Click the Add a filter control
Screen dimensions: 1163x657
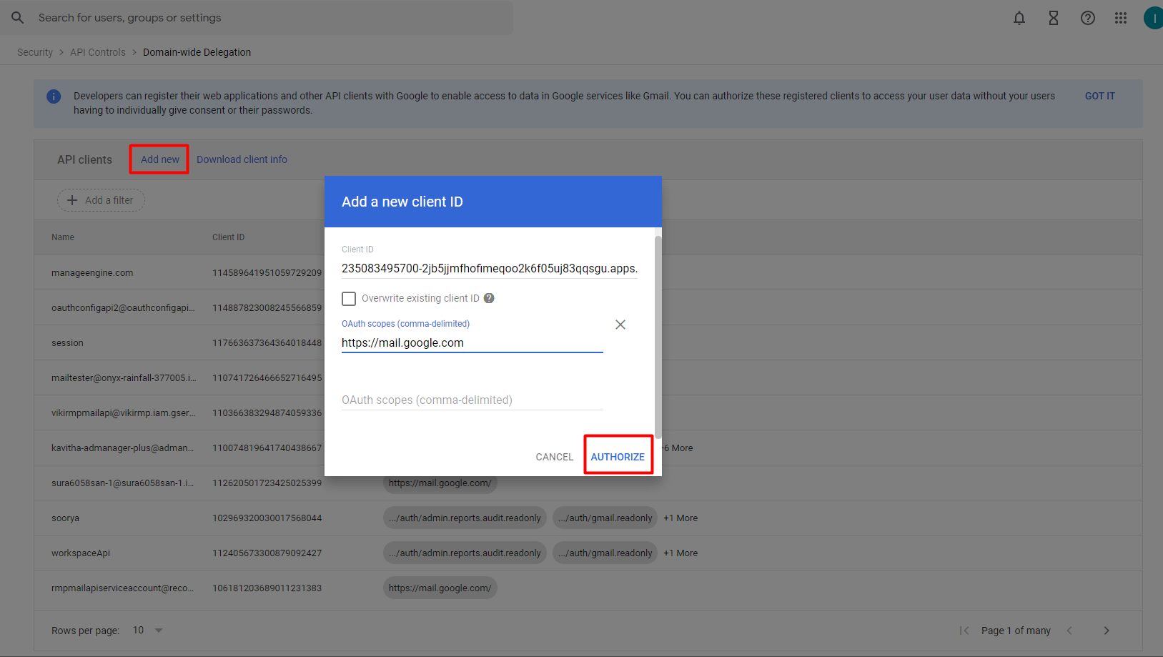coord(100,200)
